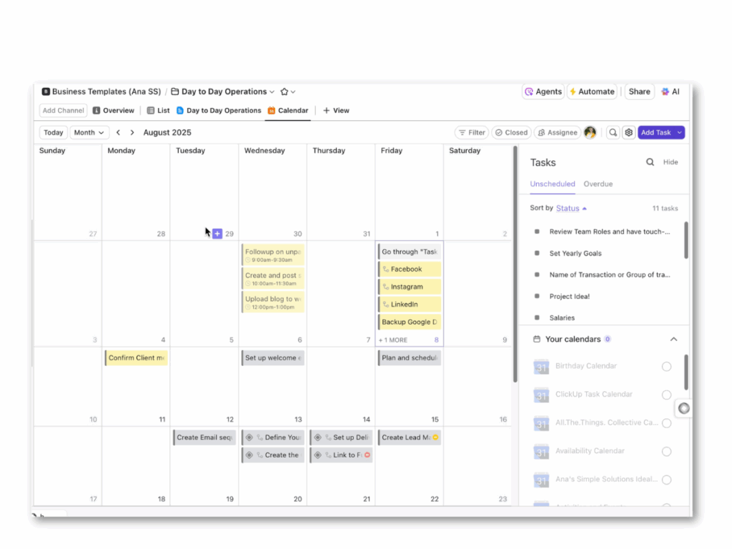732x549 pixels.
Task: Open the Day to Day Operations doc tab
Action: 219,111
